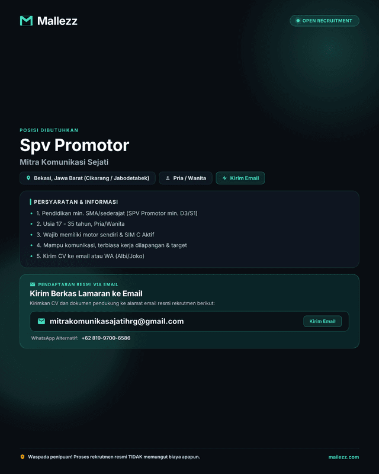Select the Pria / Wanita gender chip

185,178
